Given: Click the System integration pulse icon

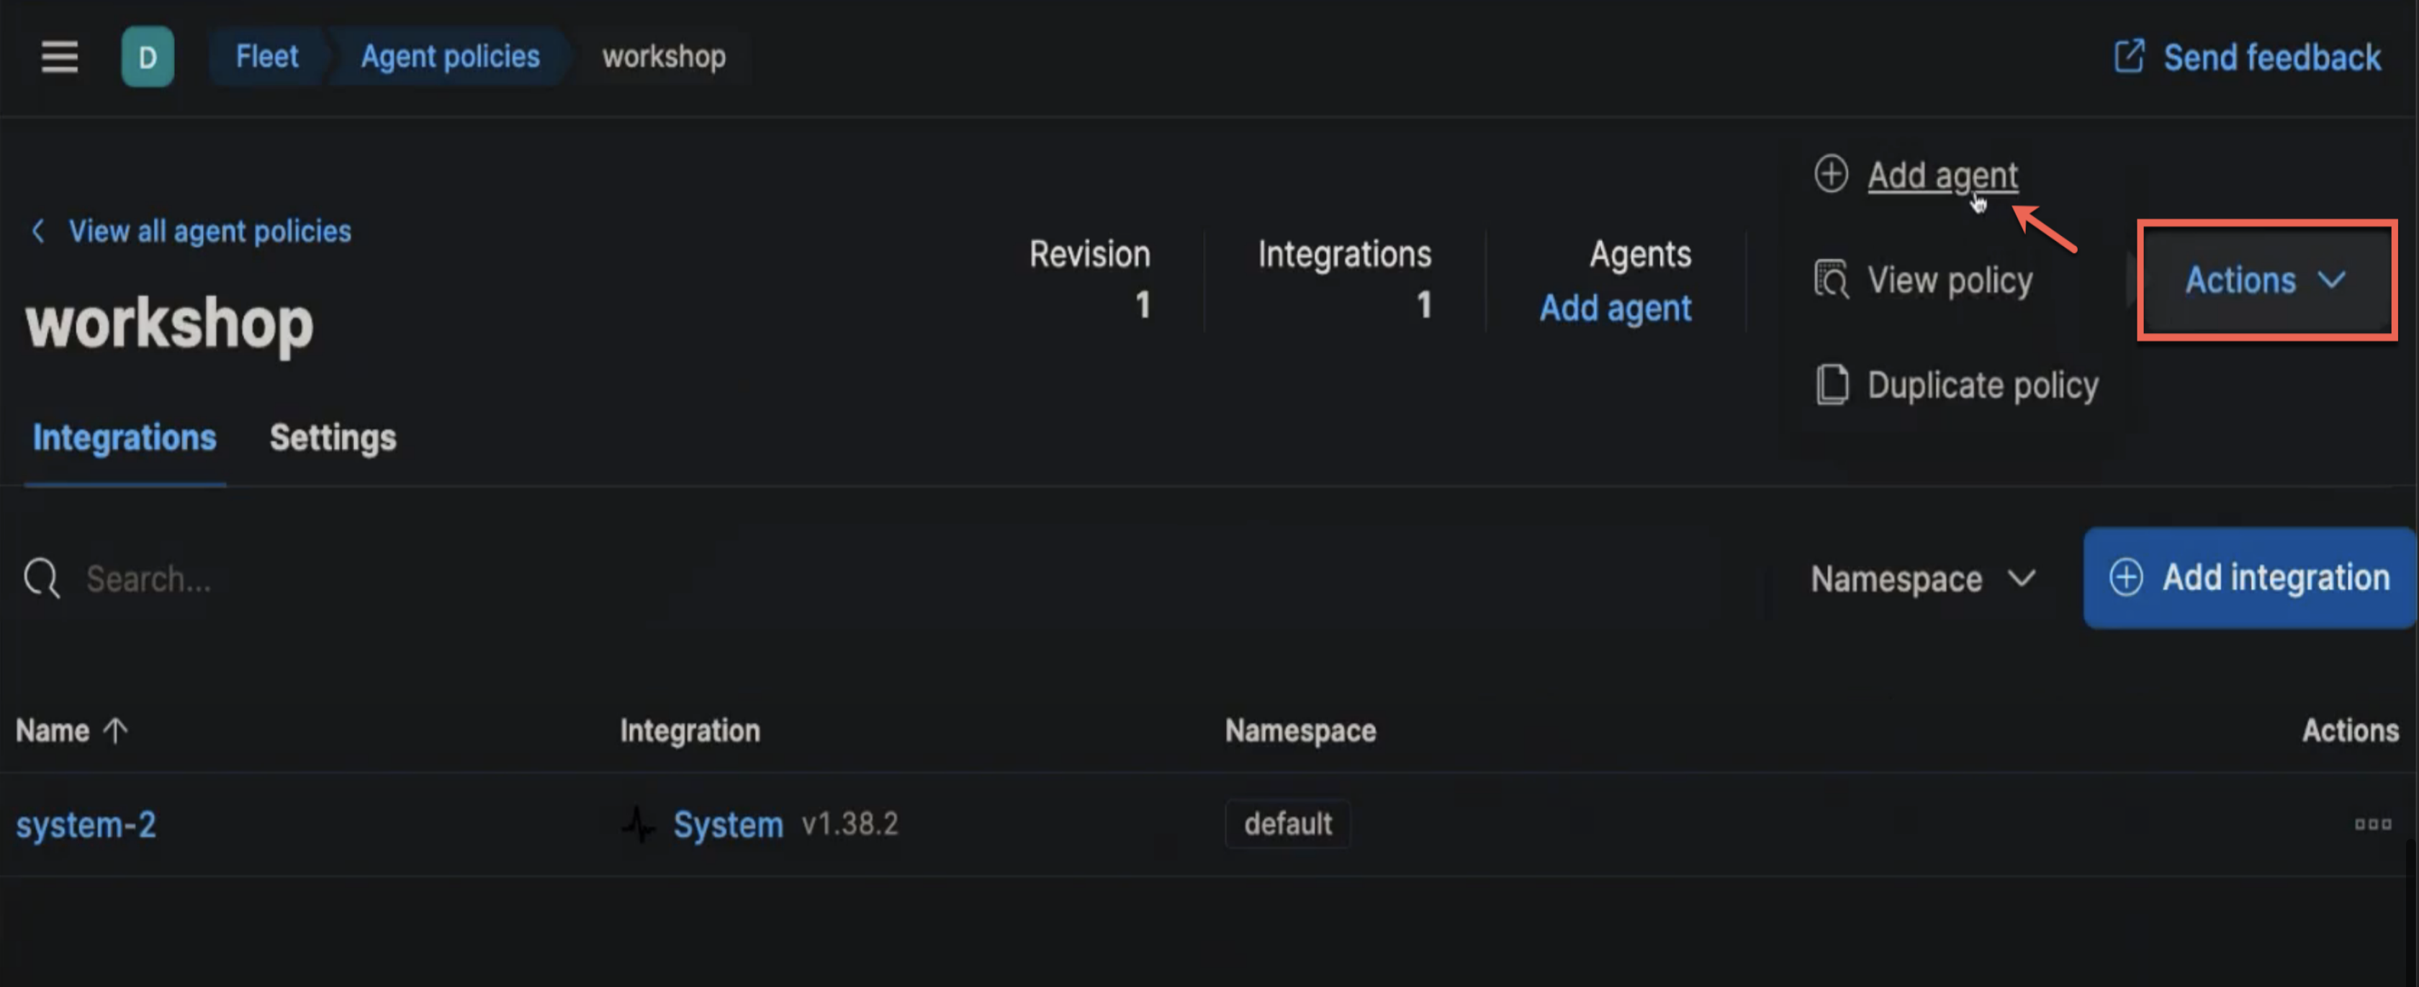Looking at the screenshot, I should pyautogui.click(x=639, y=824).
